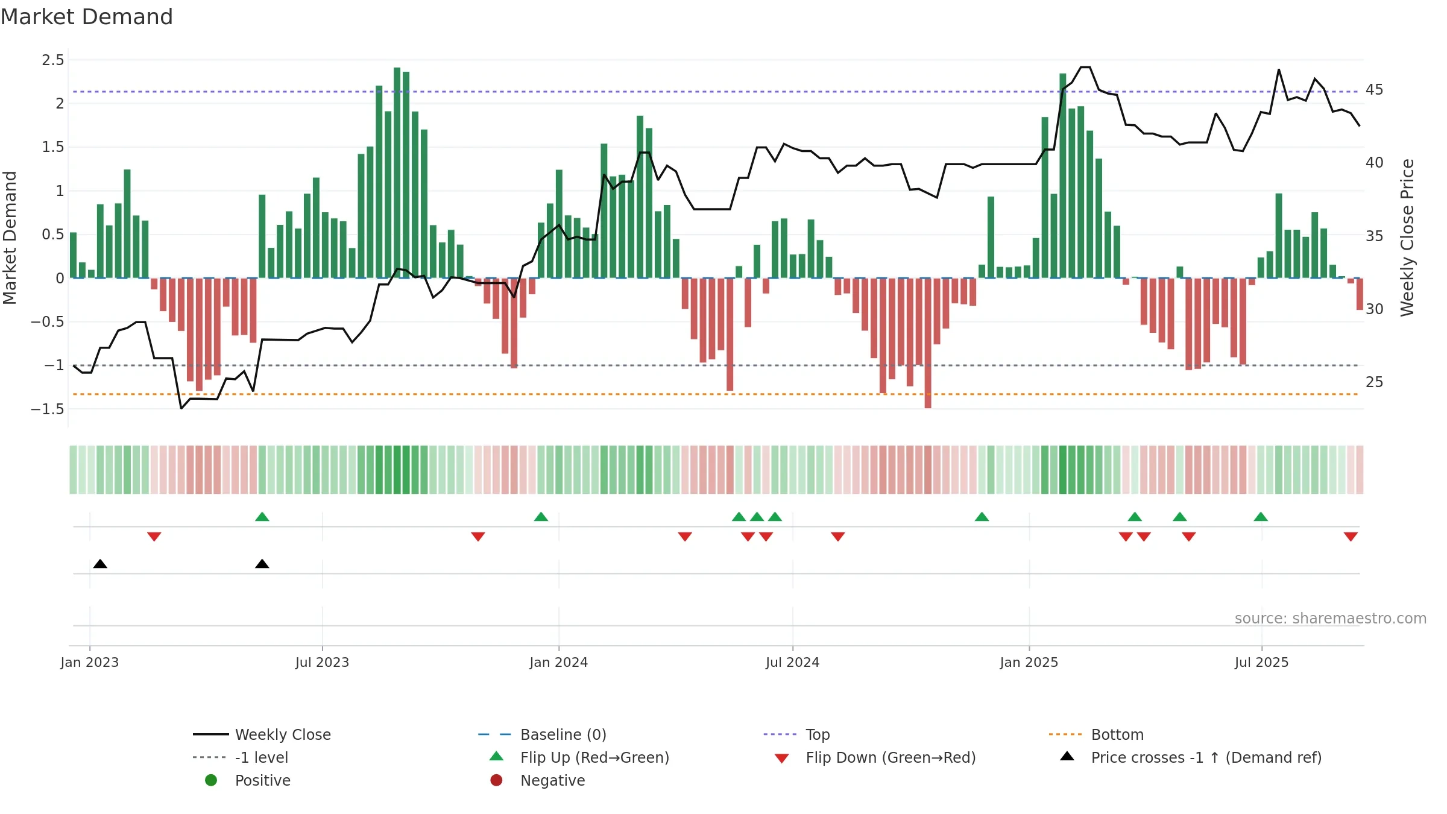Click the last red flip-down triangle at chart's right end
This screenshot has width=1447, height=814.
(x=1351, y=537)
